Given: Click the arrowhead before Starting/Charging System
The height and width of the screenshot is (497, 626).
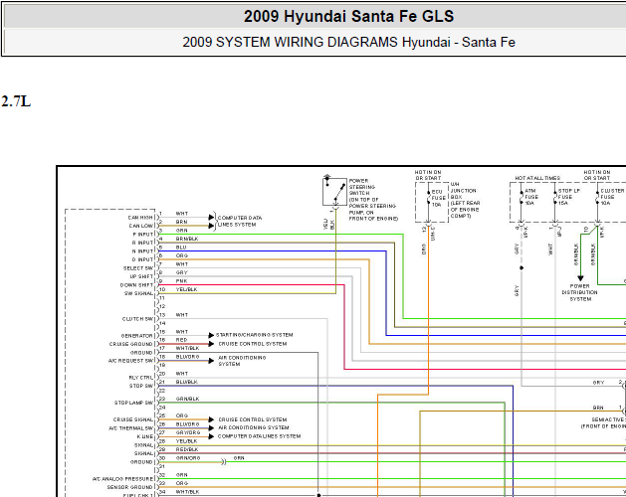Looking at the screenshot, I should coord(211,335).
